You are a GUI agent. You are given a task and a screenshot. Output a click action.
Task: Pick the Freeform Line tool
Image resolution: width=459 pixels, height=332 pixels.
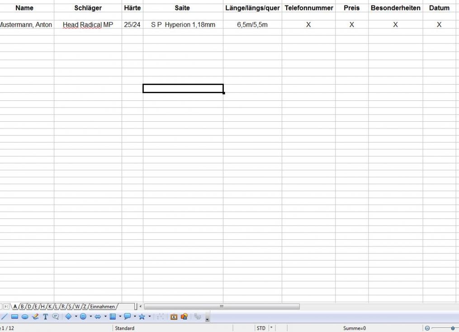(x=35, y=317)
